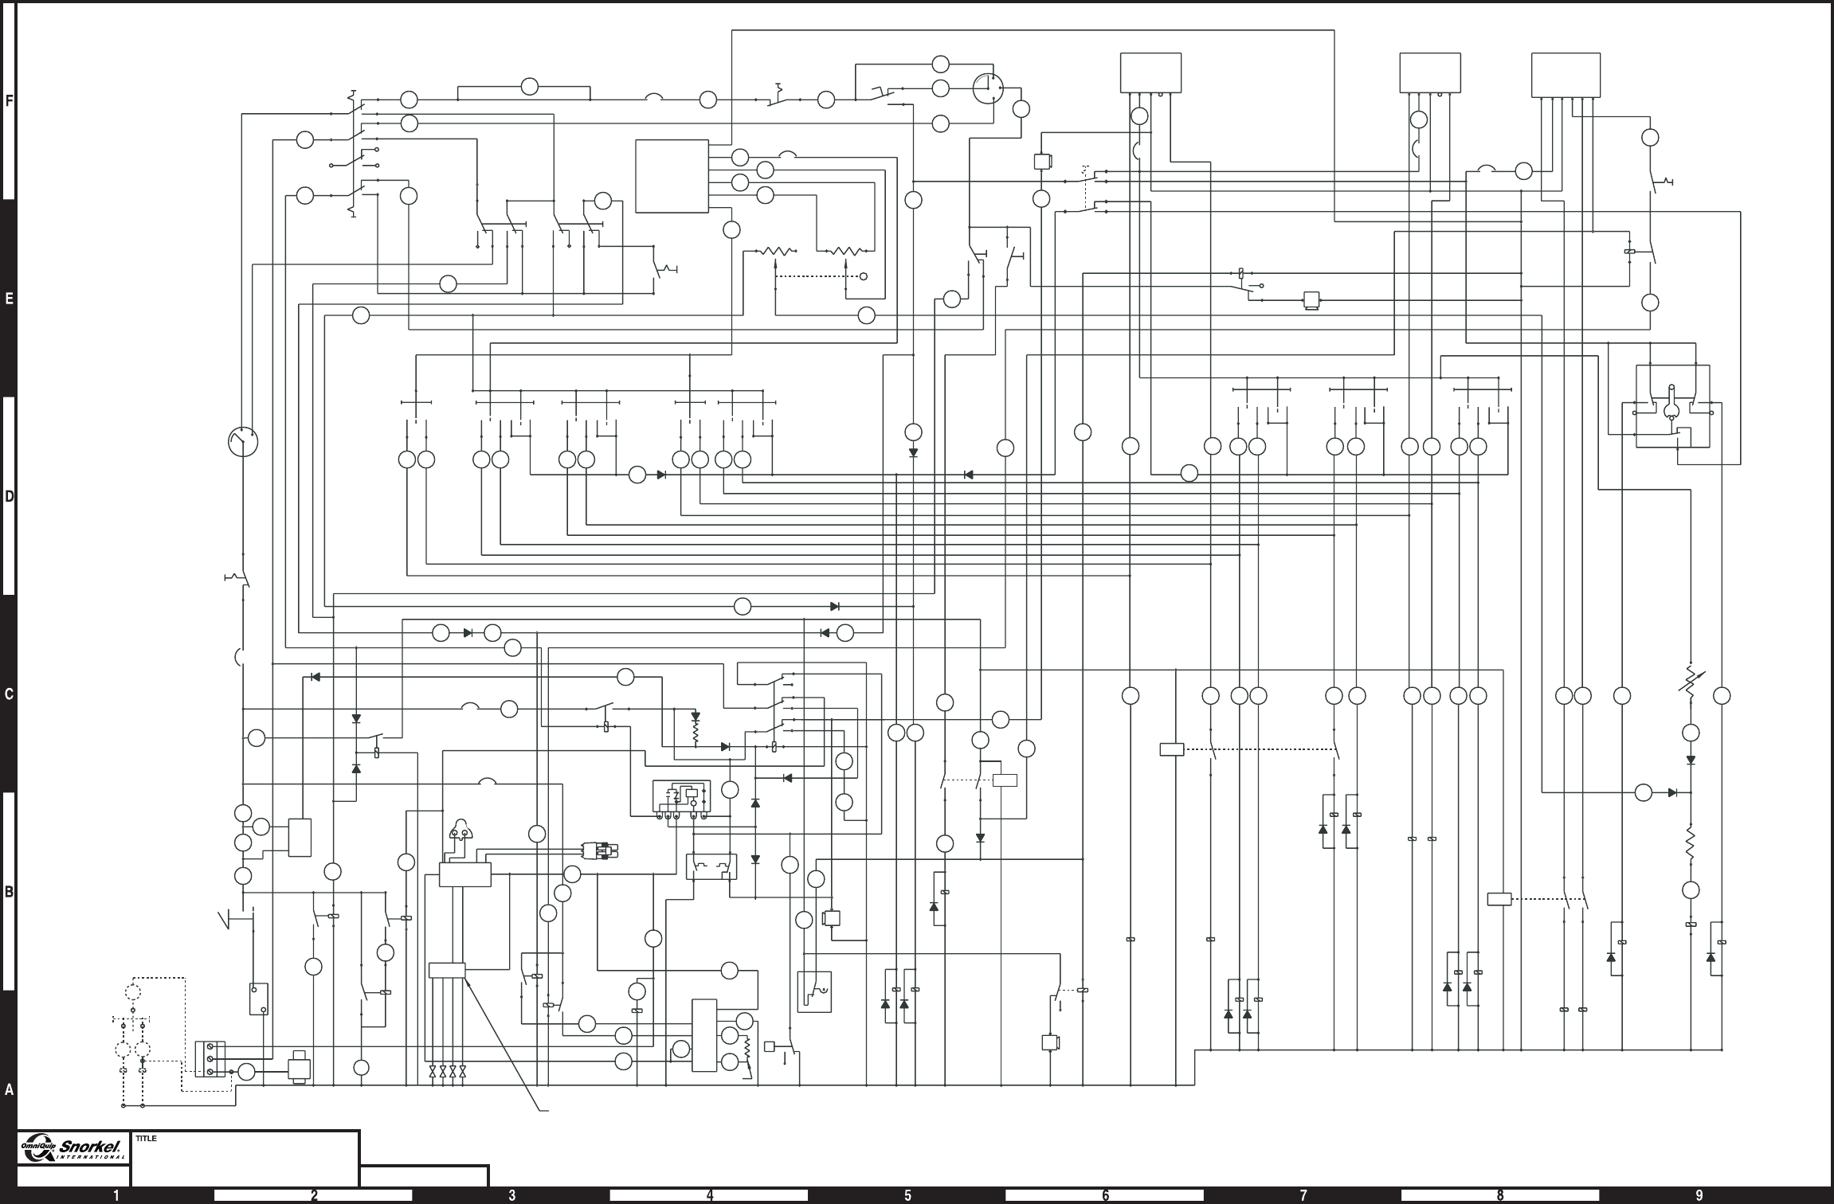The width and height of the screenshot is (1834, 1204).
Task: Click the row A grid label on the left
Action: (x=9, y=1089)
